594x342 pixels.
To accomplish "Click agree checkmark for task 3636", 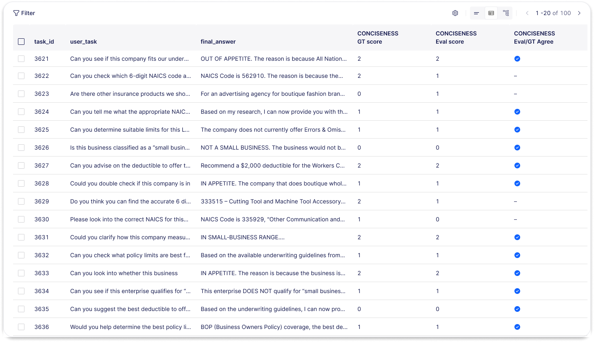I will [x=517, y=327].
